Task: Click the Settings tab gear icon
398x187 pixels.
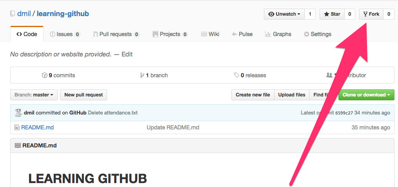Action: pyautogui.click(x=307, y=34)
